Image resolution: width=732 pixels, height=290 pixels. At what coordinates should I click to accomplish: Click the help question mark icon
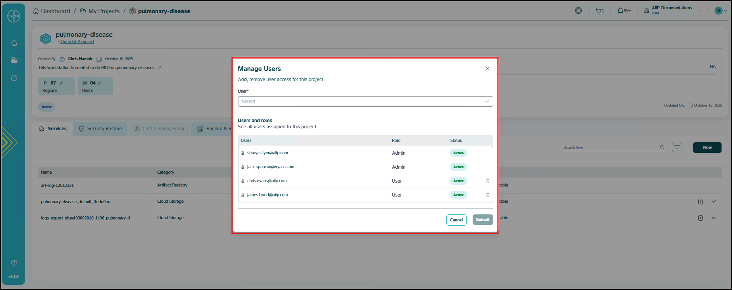pos(14,263)
